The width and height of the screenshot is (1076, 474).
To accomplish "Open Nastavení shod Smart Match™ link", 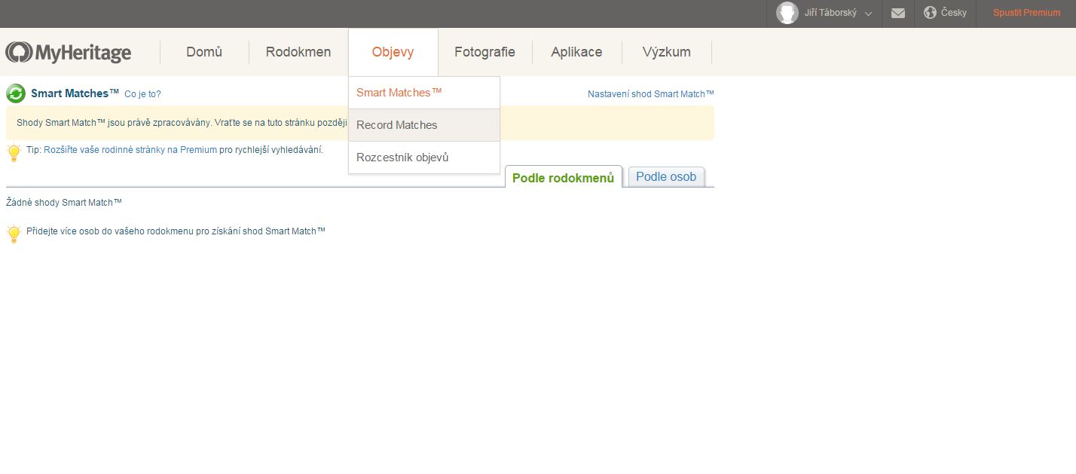I will [x=651, y=94].
